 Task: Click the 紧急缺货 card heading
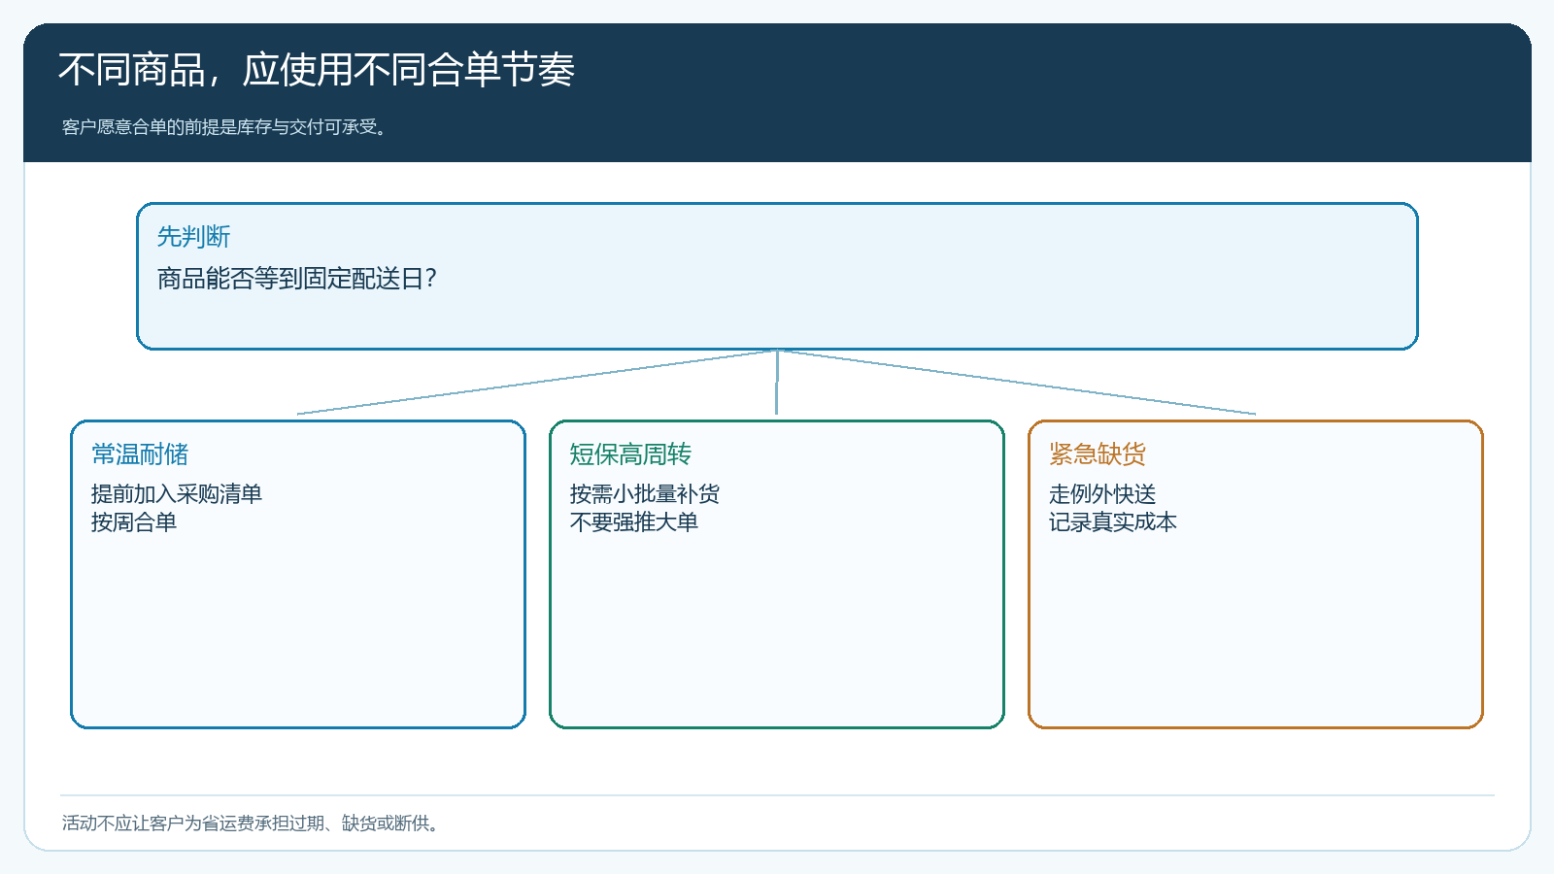pos(1098,454)
